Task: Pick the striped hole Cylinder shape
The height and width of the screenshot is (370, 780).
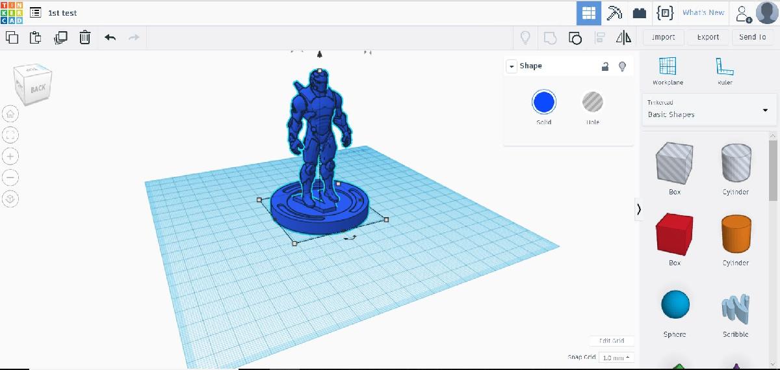Action: [x=736, y=163]
